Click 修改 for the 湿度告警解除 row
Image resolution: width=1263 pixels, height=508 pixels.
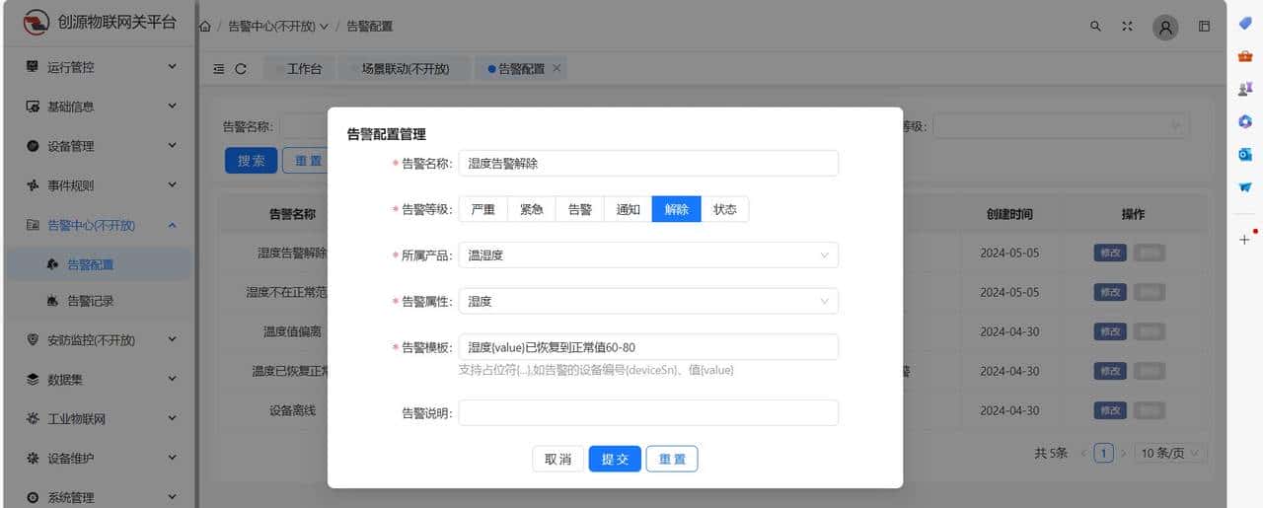[1110, 253]
